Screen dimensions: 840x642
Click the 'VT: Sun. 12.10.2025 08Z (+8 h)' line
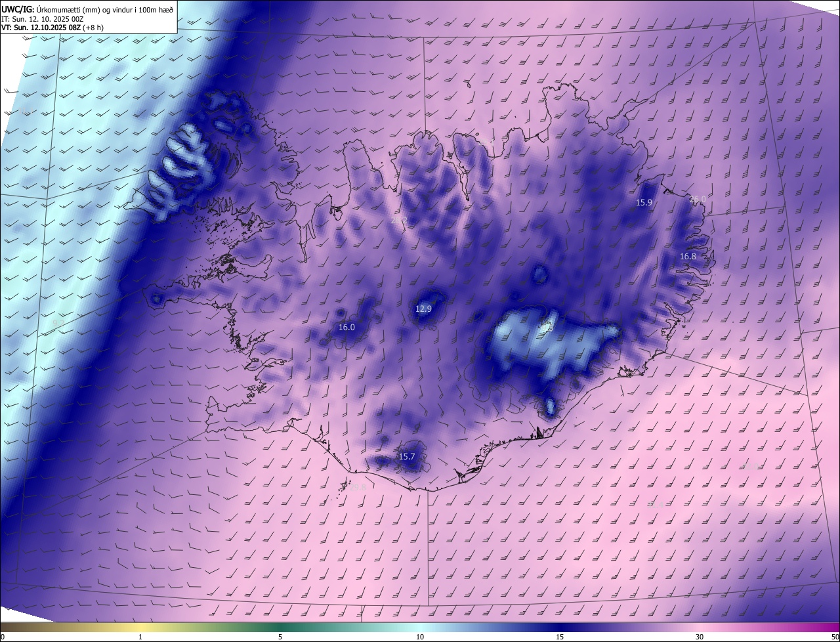pos(52,28)
